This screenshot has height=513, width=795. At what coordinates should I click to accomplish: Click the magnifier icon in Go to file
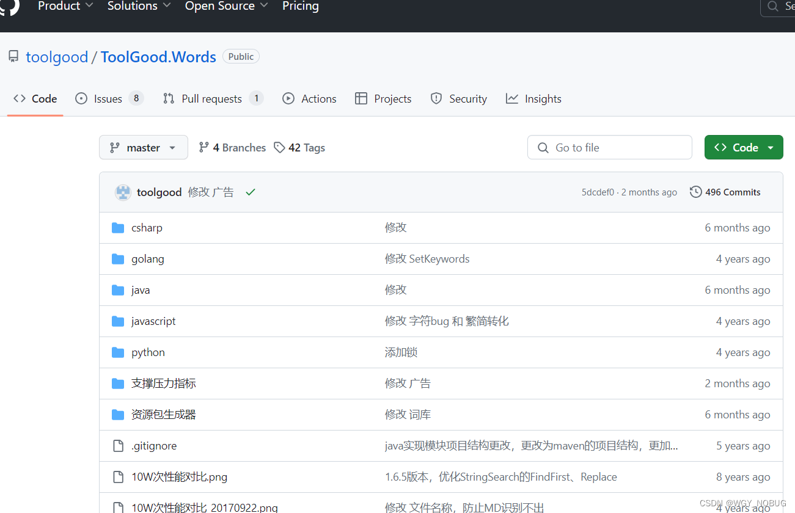click(x=543, y=147)
